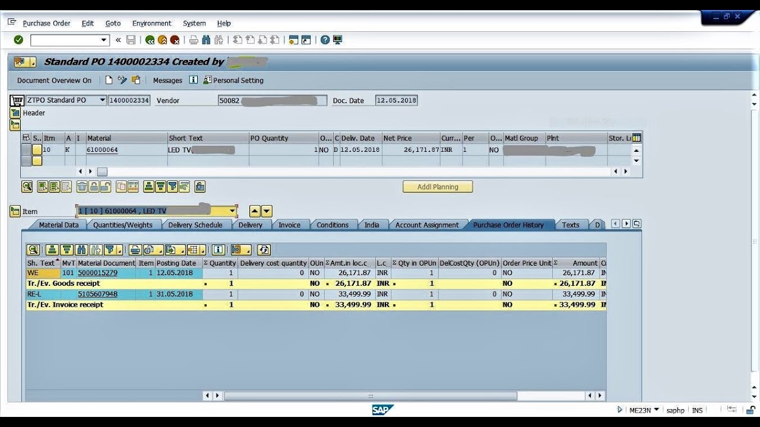Collapse the item overview section toggle
760x427 pixels.
15,125
